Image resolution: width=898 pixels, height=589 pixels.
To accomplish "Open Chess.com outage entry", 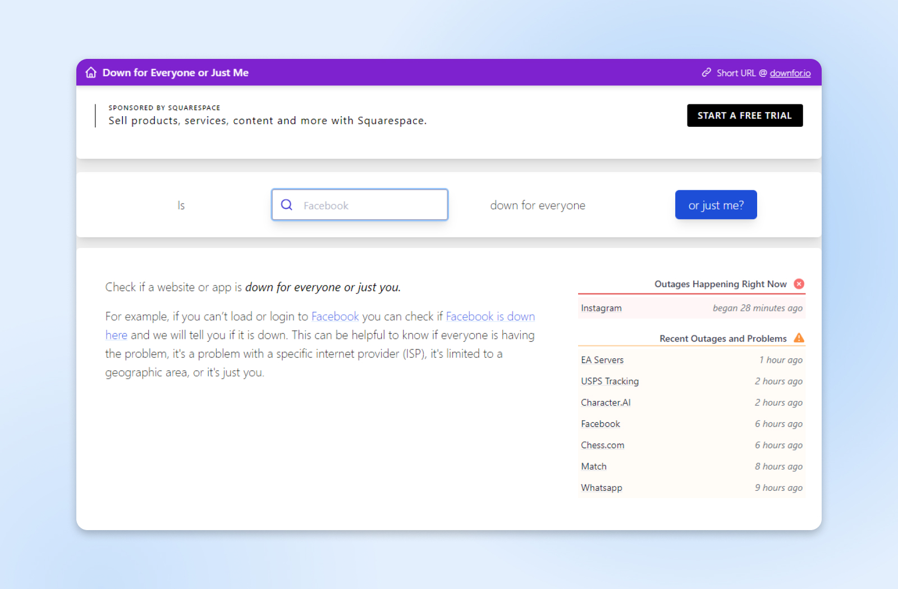I will click(602, 445).
